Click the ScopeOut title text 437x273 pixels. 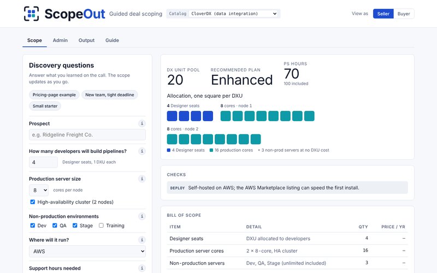75,14
